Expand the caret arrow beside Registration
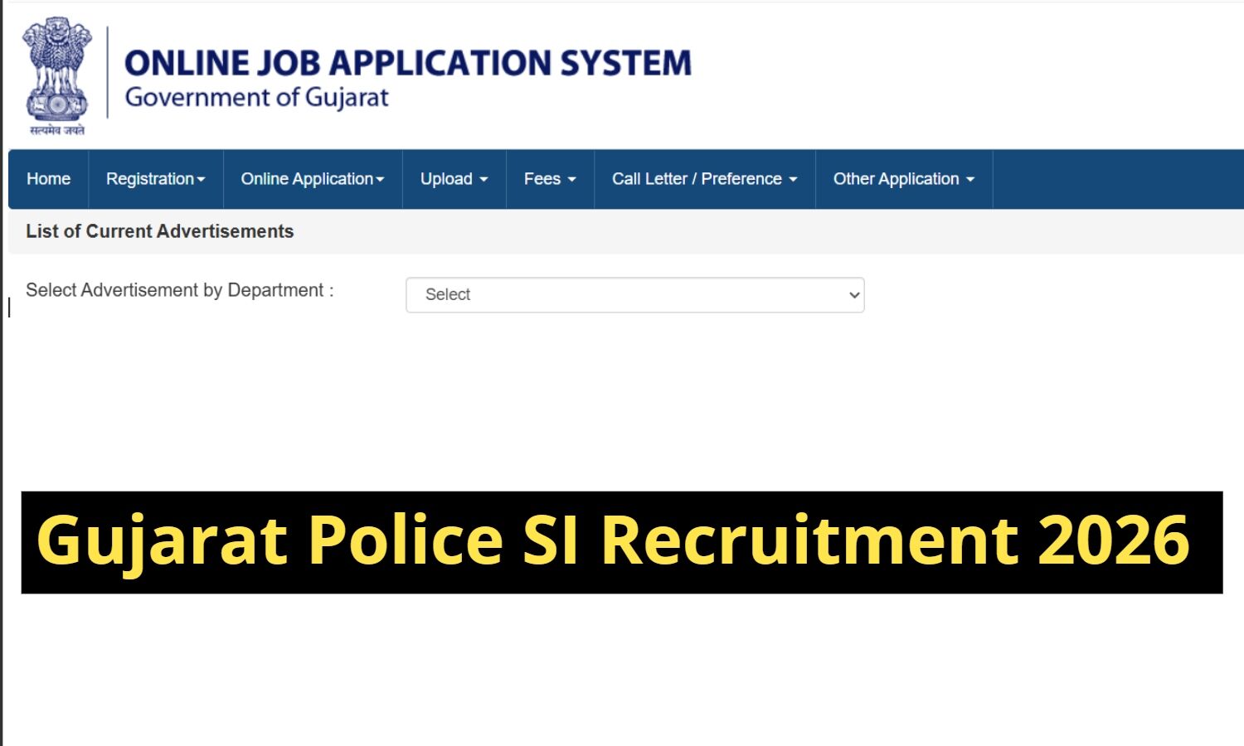The width and height of the screenshot is (1244, 746). 201,180
